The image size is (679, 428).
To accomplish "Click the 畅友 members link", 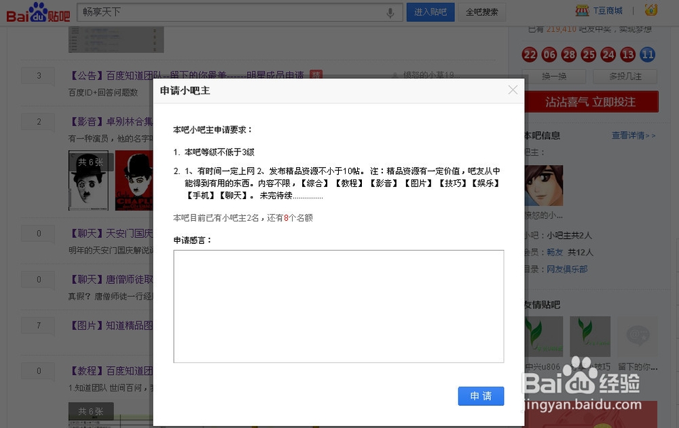I will (x=555, y=252).
